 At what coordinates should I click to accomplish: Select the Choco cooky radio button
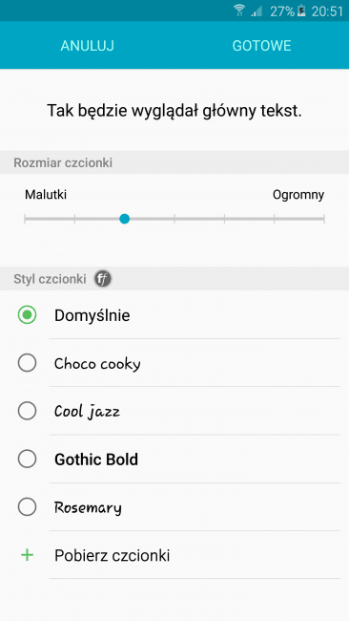click(28, 363)
